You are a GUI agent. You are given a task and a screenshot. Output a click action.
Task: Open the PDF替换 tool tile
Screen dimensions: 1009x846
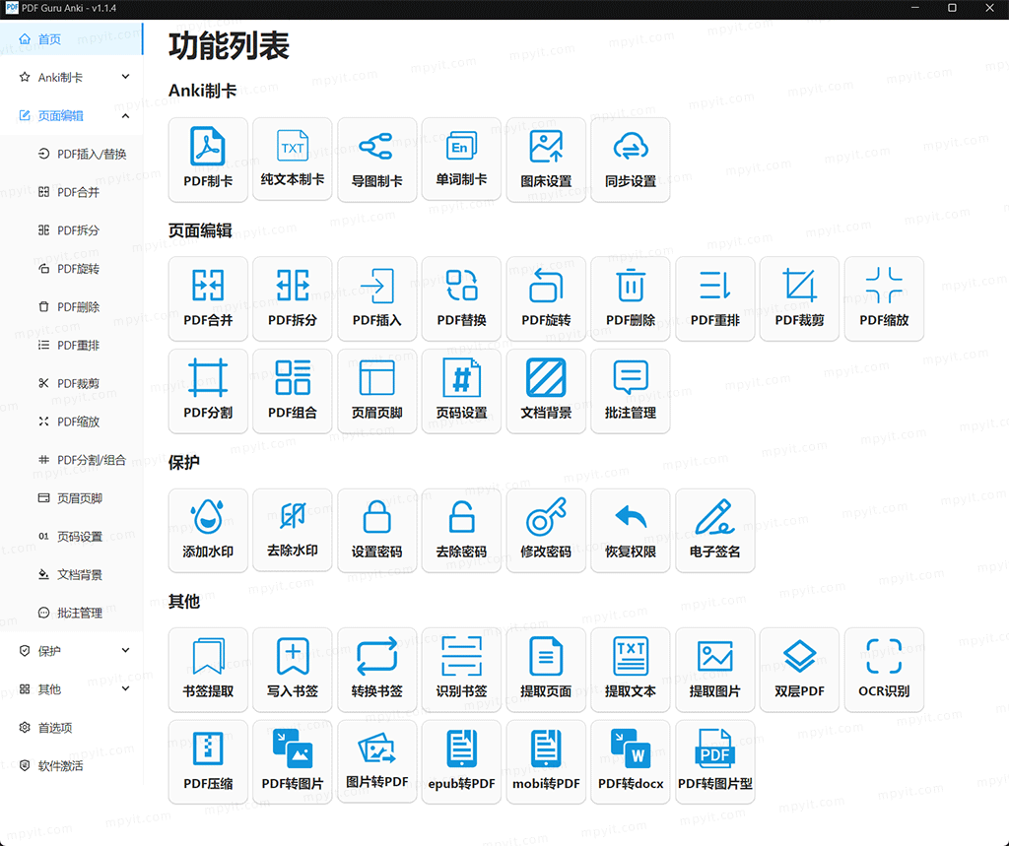[x=461, y=298]
